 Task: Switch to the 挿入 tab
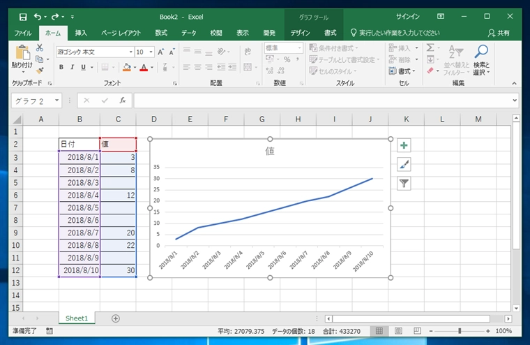point(81,33)
